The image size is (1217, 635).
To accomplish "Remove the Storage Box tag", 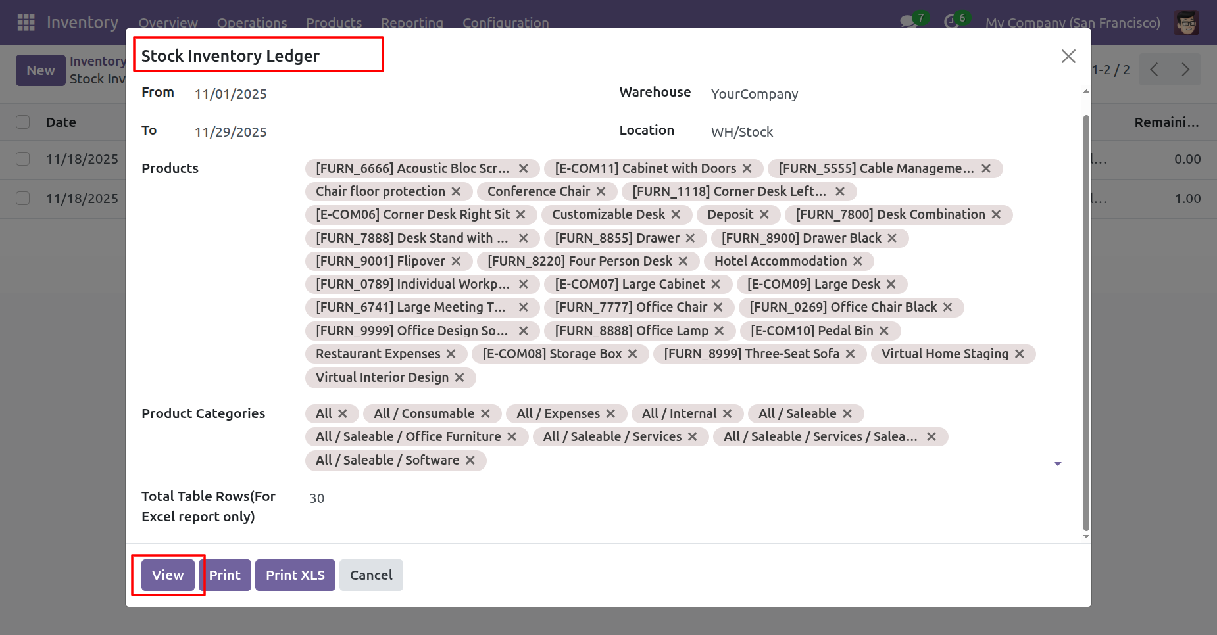I will click(632, 354).
